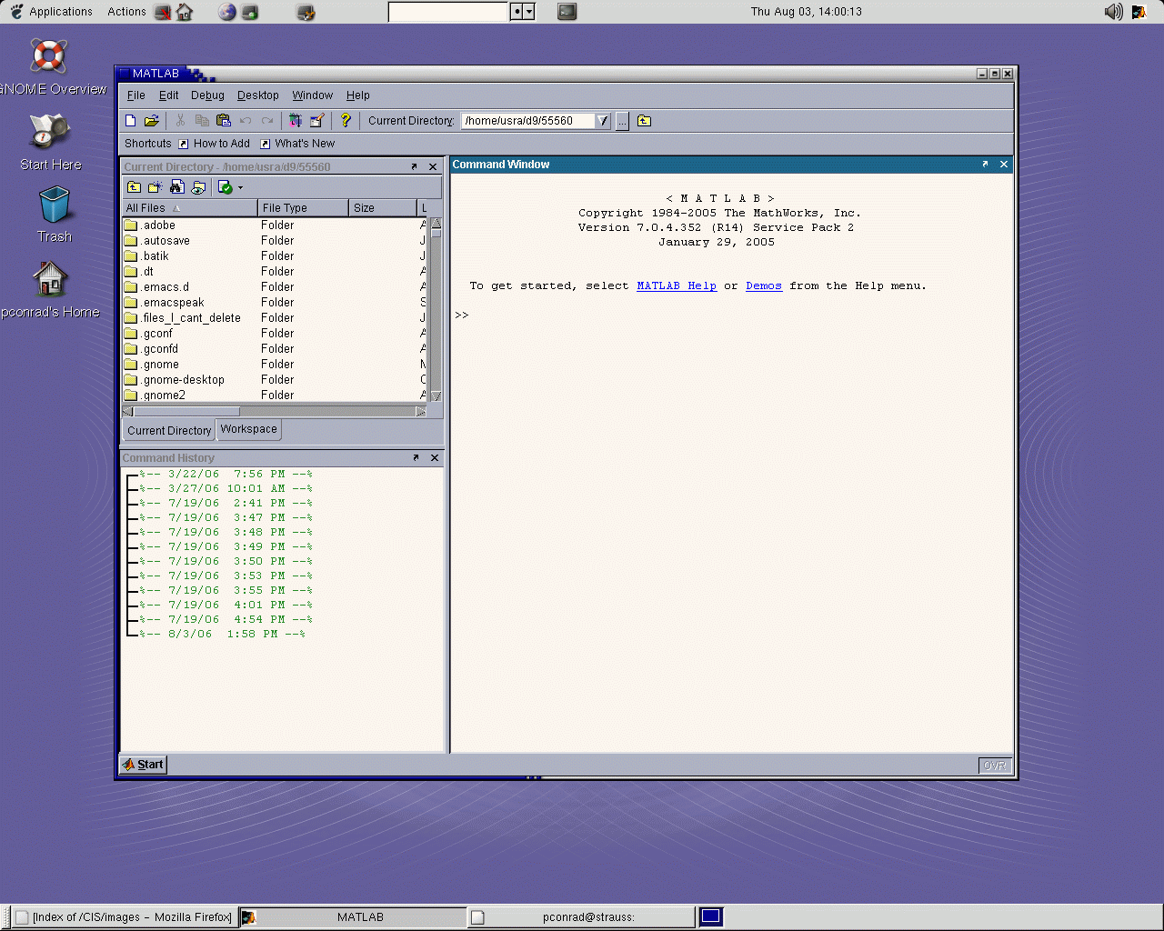
Task: Open the Current Directory path dropdown
Action: tap(603, 121)
